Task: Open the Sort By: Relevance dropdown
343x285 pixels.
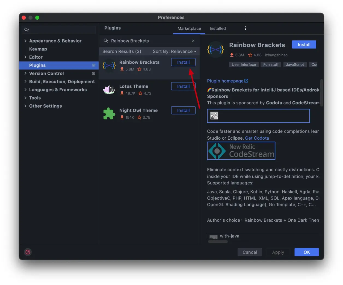Action: (175, 51)
